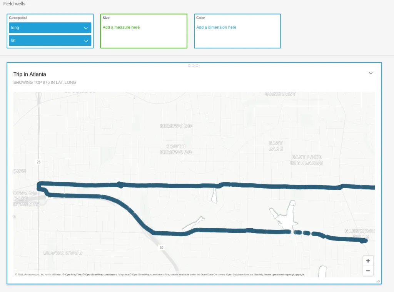Click the drag handle above the visual title
Image resolution: width=394 pixels, height=292 pixels.
[193, 65]
